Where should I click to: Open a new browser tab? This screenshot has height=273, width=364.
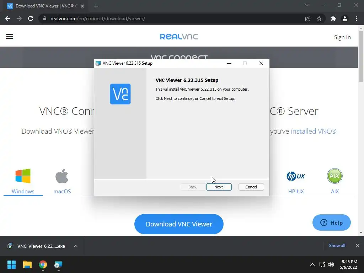click(x=96, y=6)
